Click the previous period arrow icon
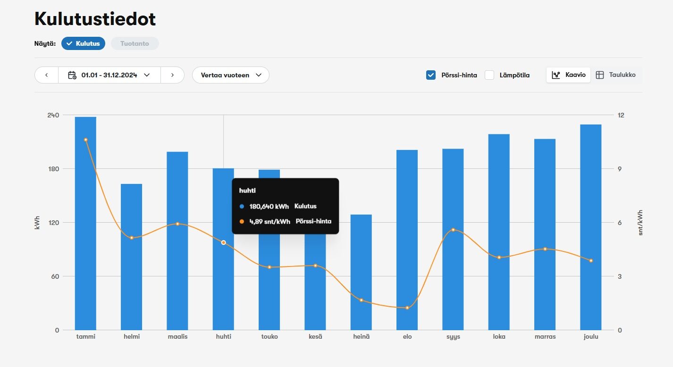 [46, 75]
